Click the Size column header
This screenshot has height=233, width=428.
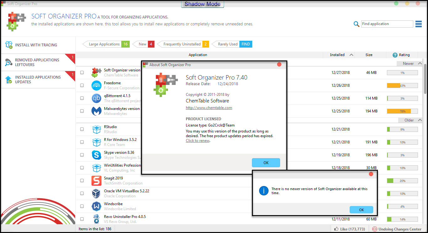coord(369,55)
